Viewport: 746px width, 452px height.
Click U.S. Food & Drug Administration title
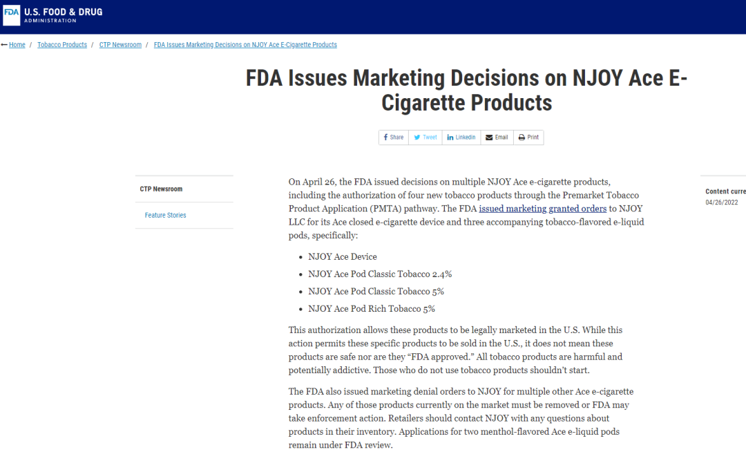64,15
